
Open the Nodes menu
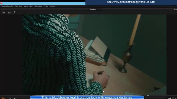click(x=52, y=6)
